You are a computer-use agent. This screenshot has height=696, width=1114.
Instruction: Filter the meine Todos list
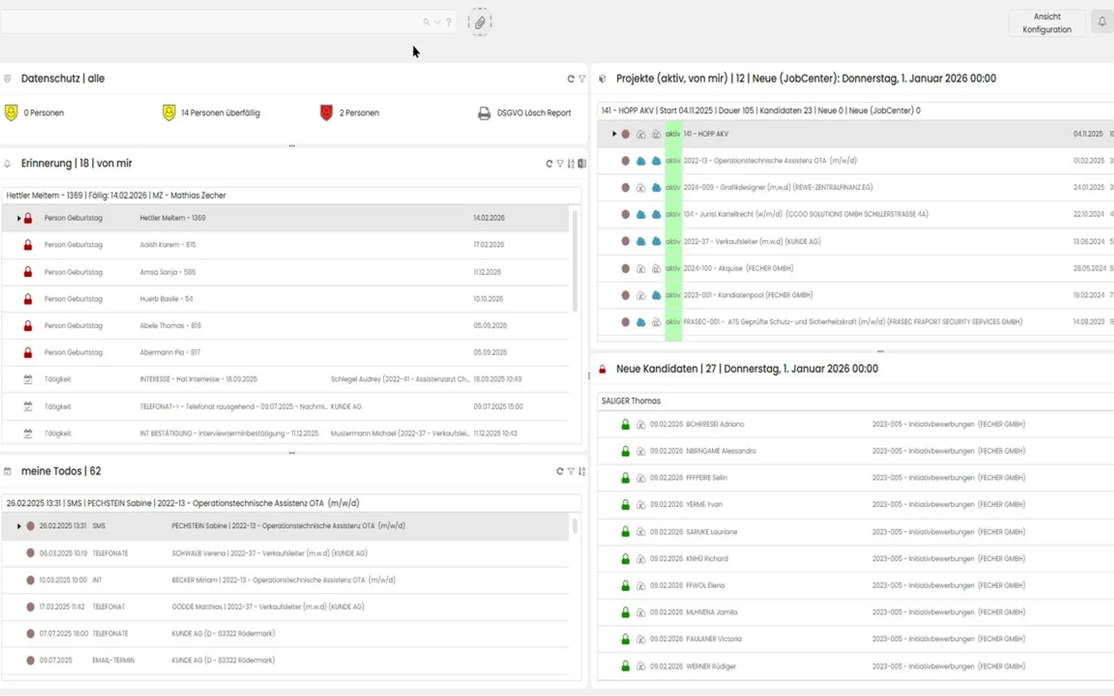pyautogui.click(x=571, y=471)
